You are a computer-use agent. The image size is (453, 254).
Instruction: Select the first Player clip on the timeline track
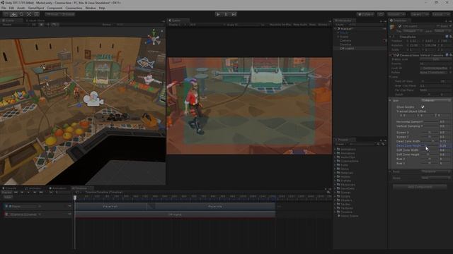tap(110, 207)
